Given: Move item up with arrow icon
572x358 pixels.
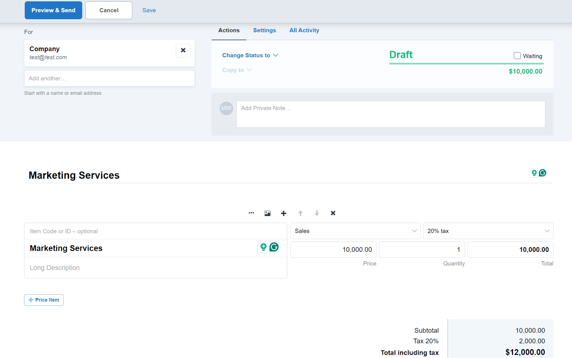Looking at the screenshot, I should click(x=300, y=214).
